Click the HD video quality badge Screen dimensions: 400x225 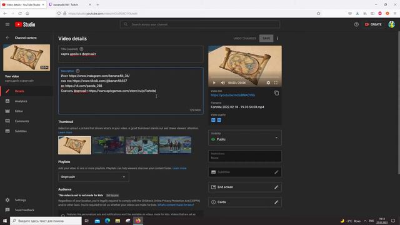[x=219, y=120]
